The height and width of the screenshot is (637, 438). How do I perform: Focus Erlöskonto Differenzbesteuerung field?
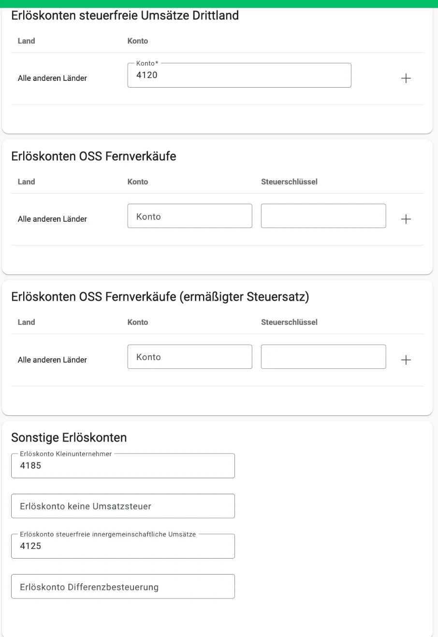[123, 586]
